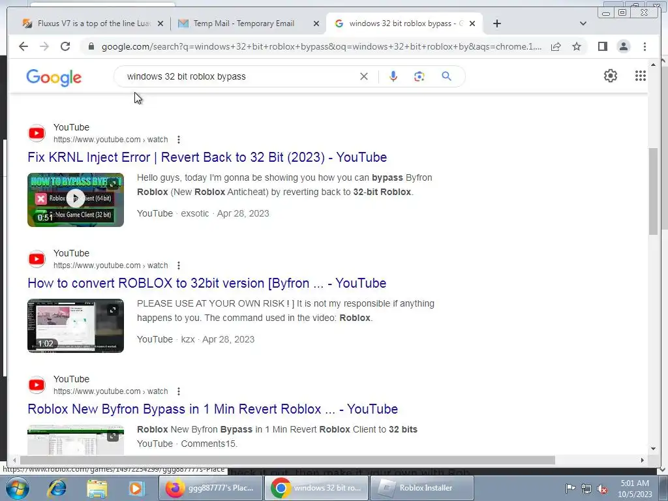Viewport: 668px width, 501px height.
Task: Click the youtube.com URL under first result
Action: [111, 140]
